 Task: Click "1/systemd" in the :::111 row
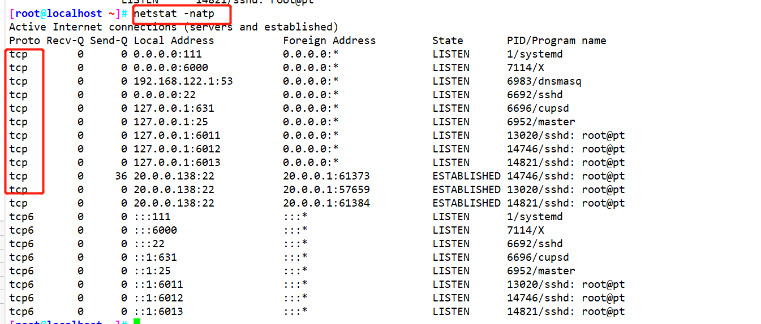[x=535, y=217]
